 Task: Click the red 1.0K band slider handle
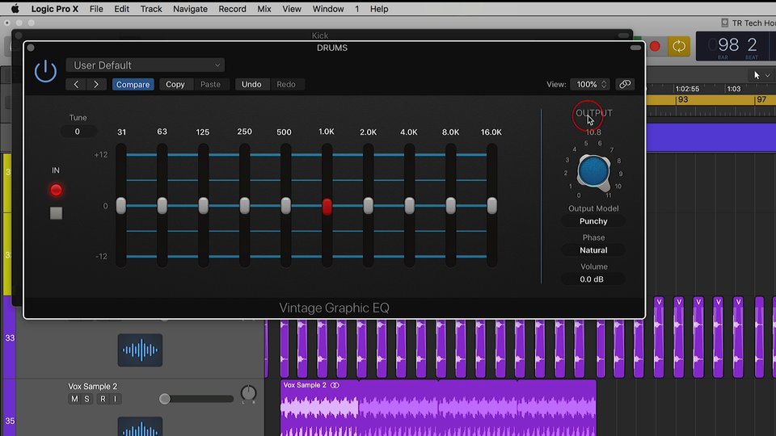point(327,207)
